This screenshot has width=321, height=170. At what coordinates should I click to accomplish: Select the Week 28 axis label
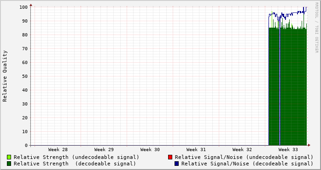58,150
